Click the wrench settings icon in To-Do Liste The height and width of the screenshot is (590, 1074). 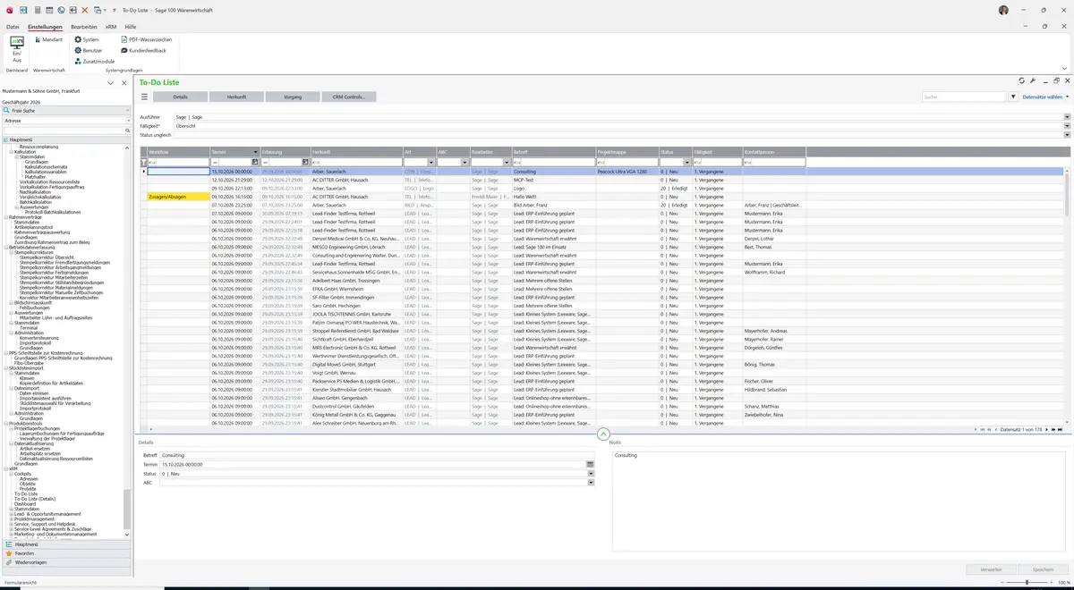tap(1033, 80)
